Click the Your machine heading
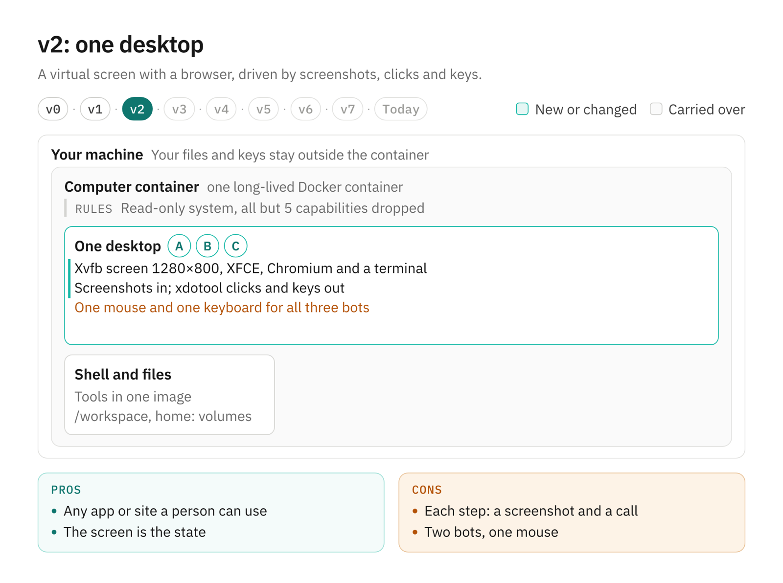Screen dimensions: 783x583 (97, 155)
